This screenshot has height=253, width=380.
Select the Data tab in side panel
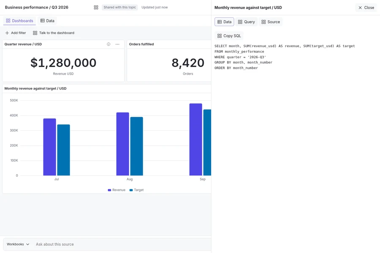225,22
